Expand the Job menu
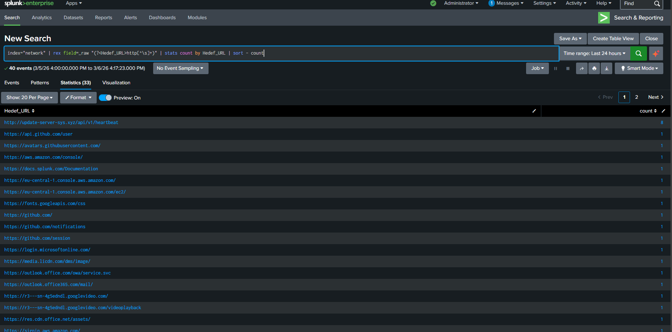This screenshot has height=332, width=672. coord(537,68)
